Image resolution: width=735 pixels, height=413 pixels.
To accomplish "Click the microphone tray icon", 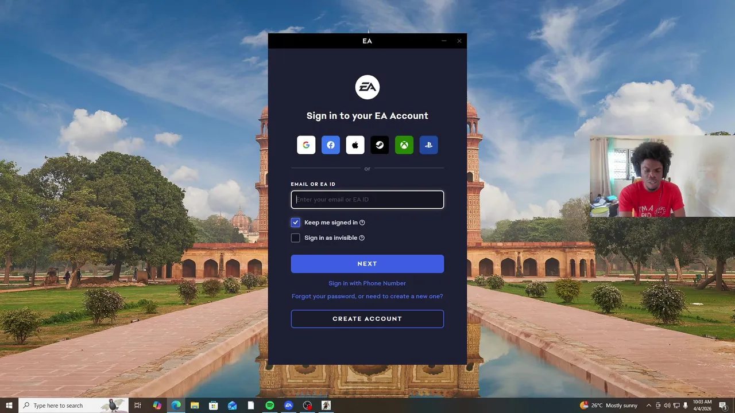I will point(686,406).
